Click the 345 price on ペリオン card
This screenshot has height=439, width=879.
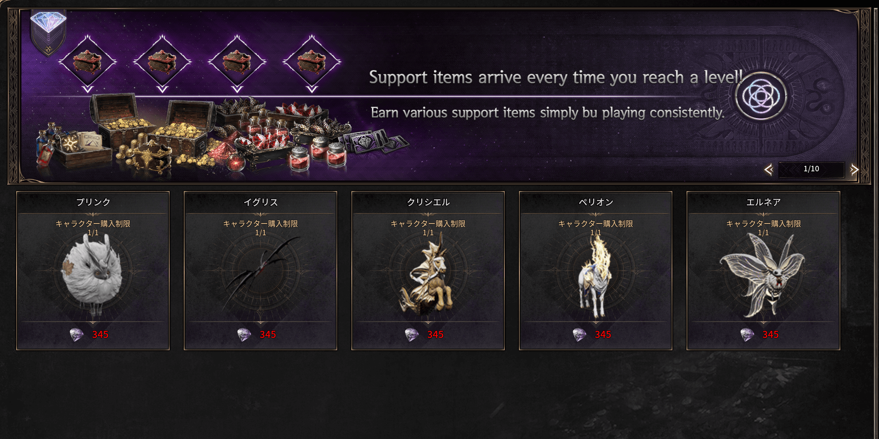603,335
